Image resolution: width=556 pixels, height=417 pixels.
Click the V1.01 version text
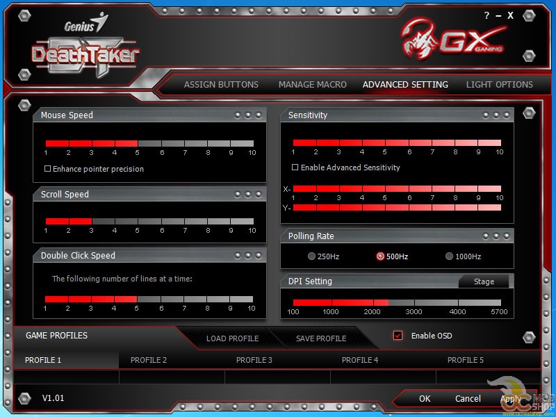pyautogui.click(x=54, y=398)
